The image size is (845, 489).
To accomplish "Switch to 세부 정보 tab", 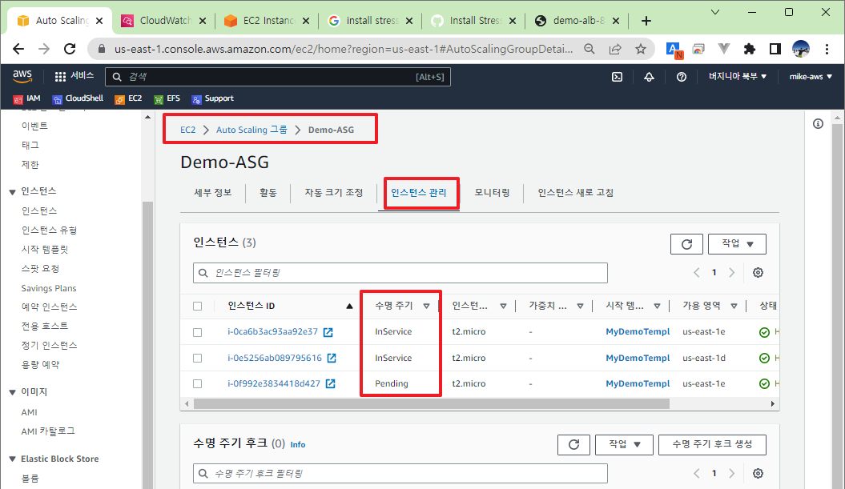I will pos(213,193).
